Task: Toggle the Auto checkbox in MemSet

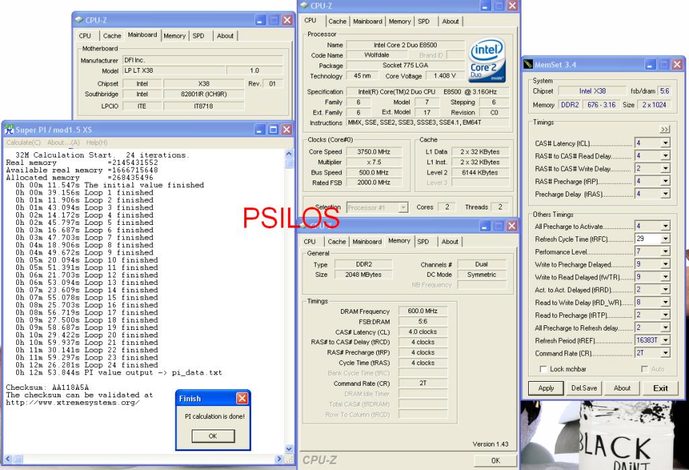Action: click(645, 369)
